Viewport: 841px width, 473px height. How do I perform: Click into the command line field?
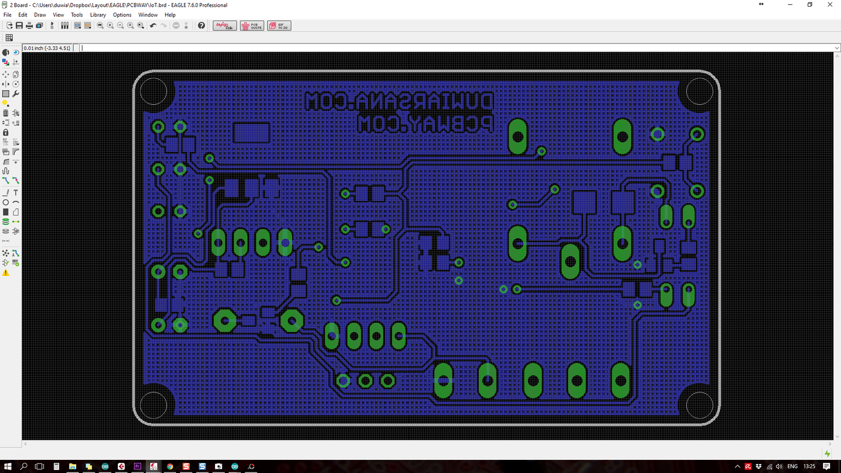(456, 48)
